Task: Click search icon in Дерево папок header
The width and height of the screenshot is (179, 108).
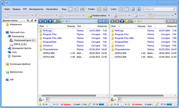Action: [28, 20]
